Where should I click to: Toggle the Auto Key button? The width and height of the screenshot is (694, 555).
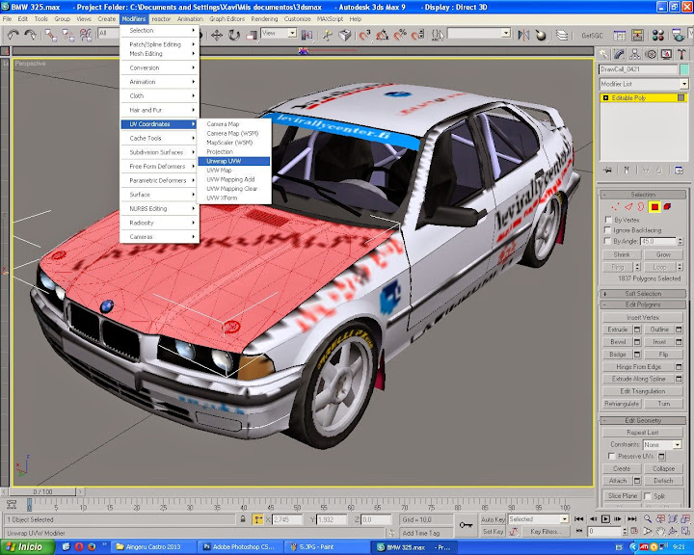point(493,519)
